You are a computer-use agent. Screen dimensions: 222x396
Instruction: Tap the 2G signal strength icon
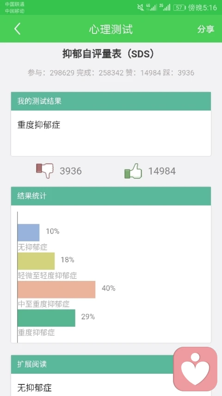coord(165,7)
